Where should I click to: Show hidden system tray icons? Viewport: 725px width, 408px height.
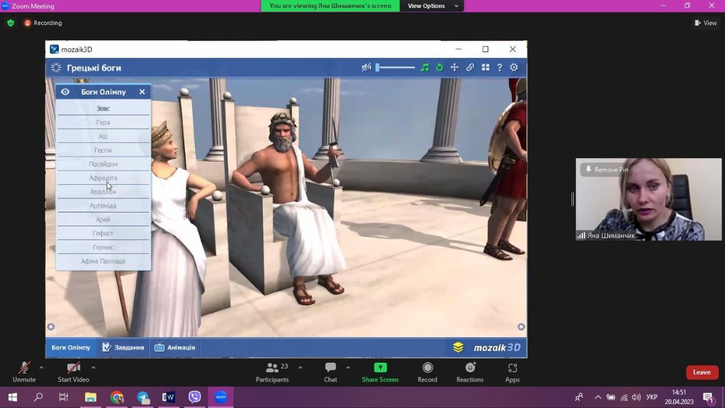click(598, 397)
